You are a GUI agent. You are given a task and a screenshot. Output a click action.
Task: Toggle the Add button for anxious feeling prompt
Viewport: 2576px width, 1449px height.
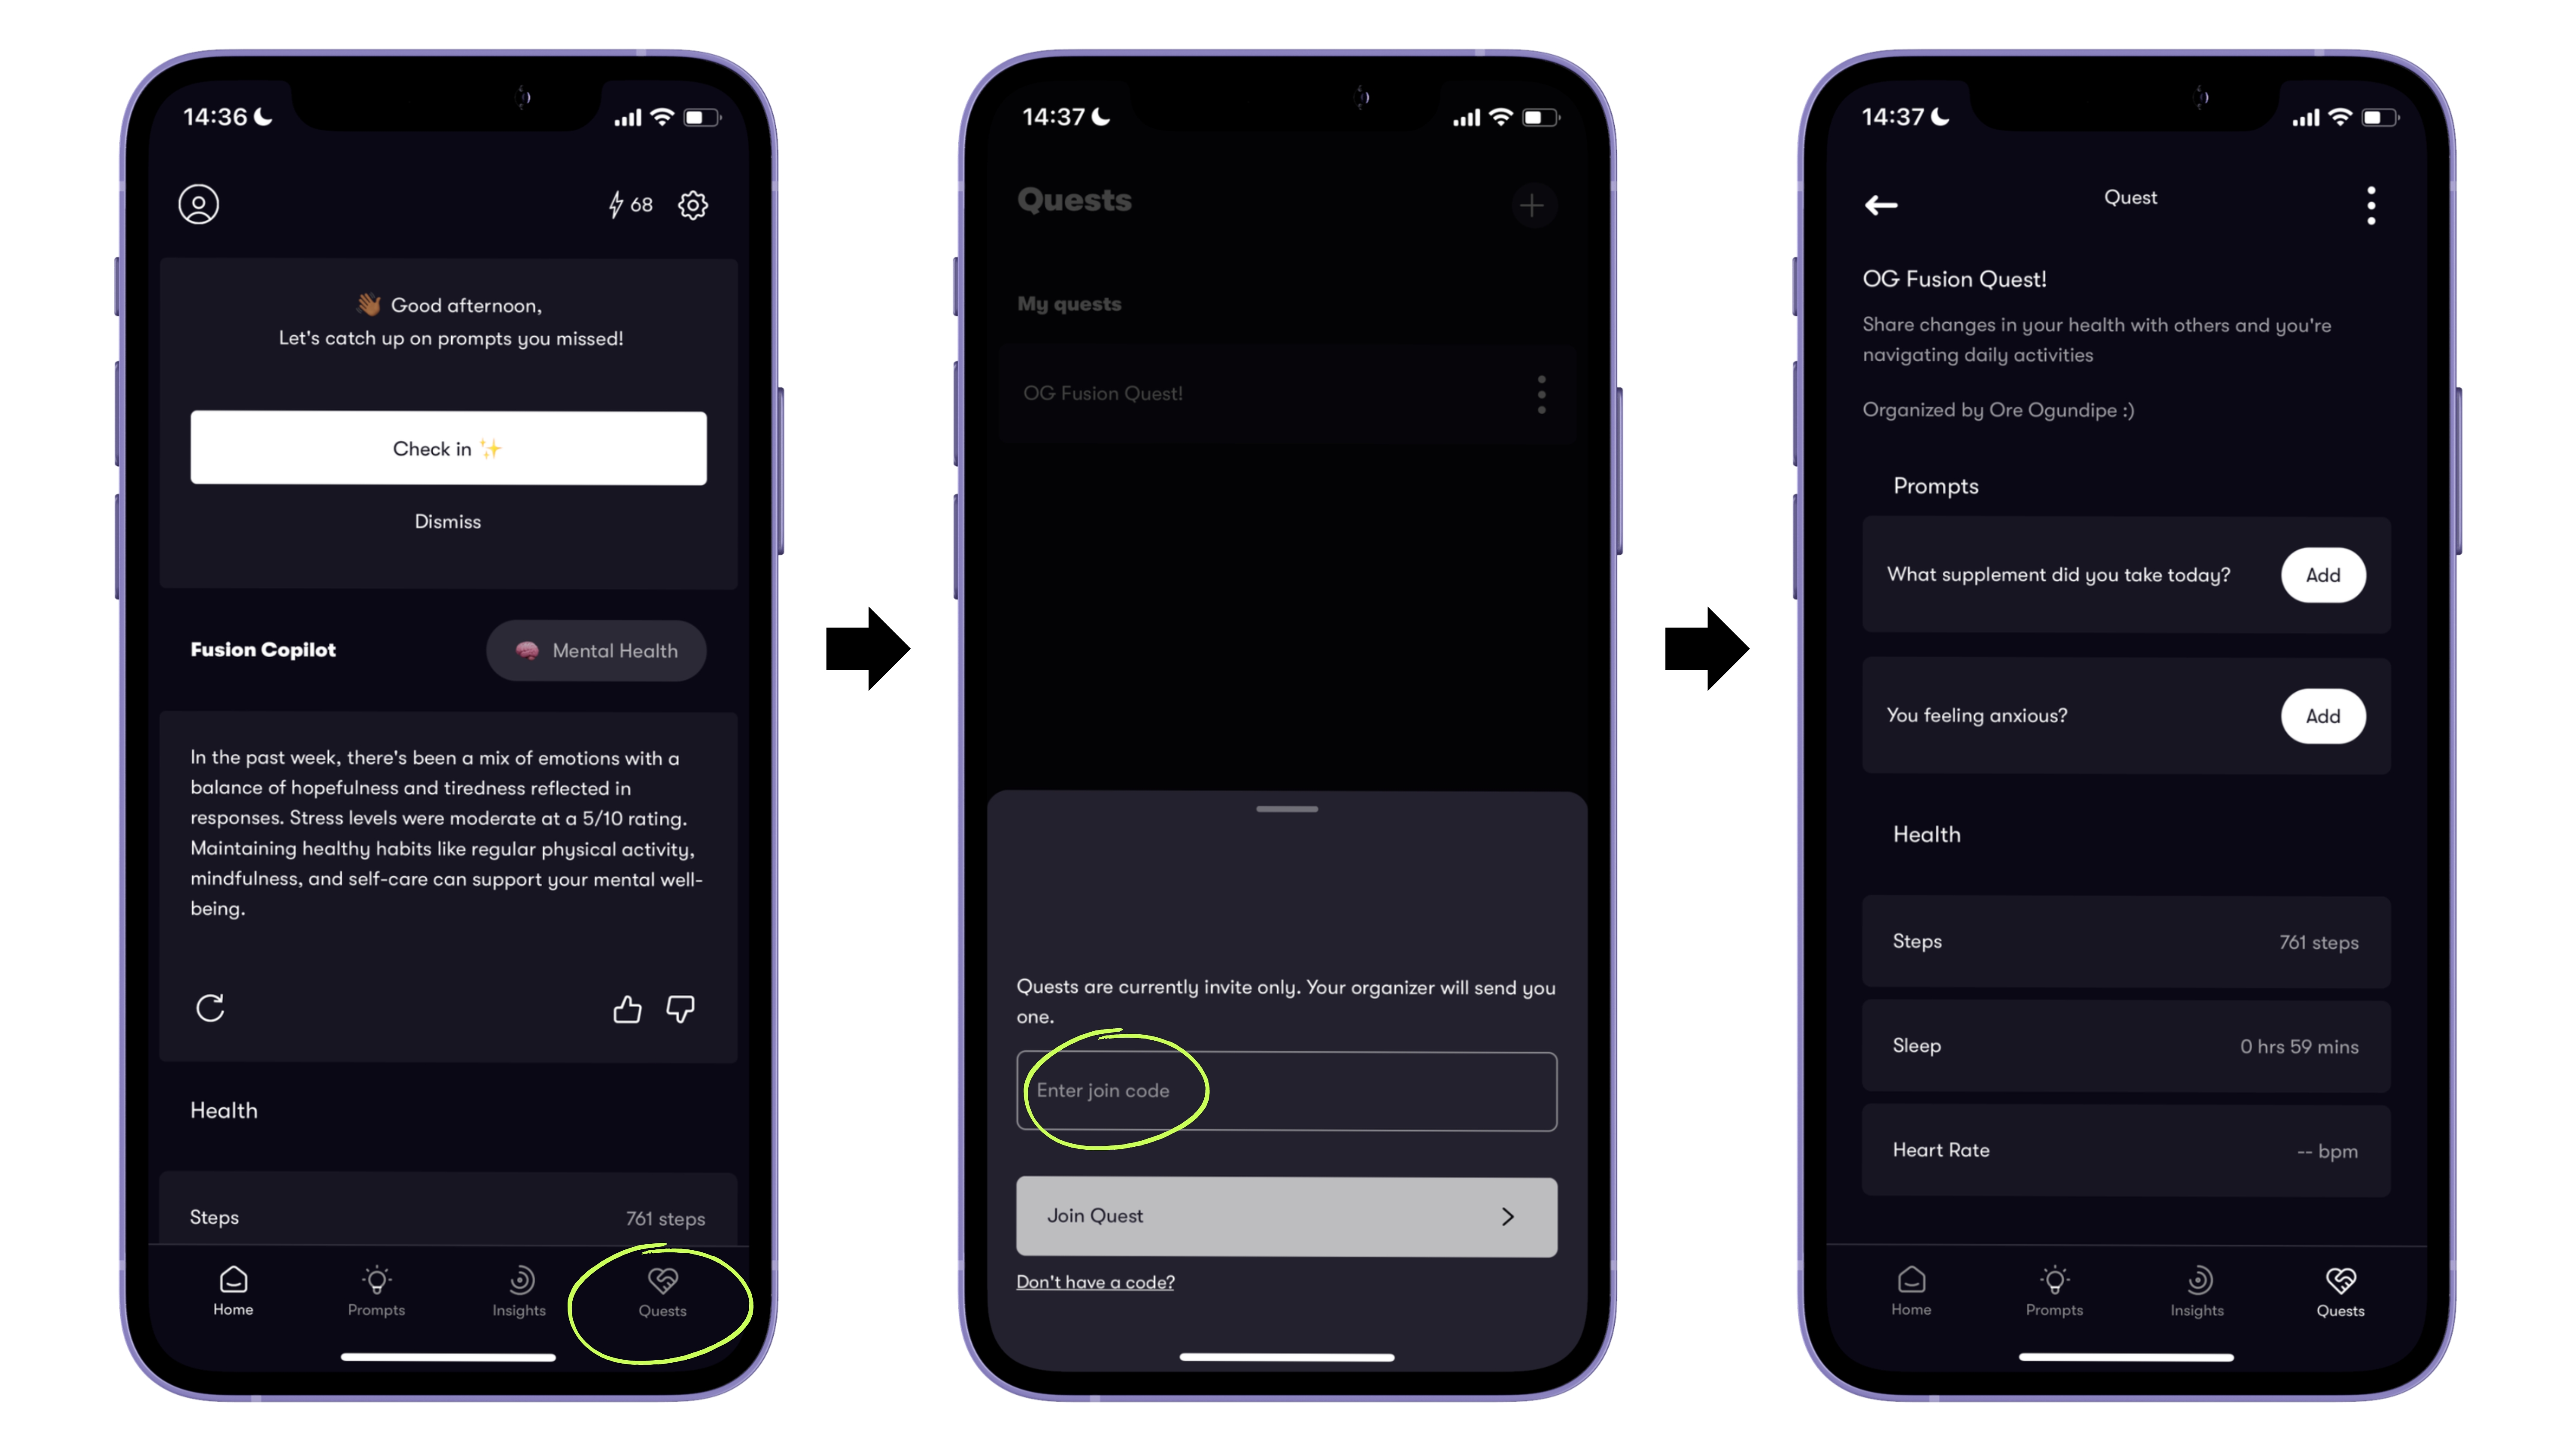point(2323,715)
